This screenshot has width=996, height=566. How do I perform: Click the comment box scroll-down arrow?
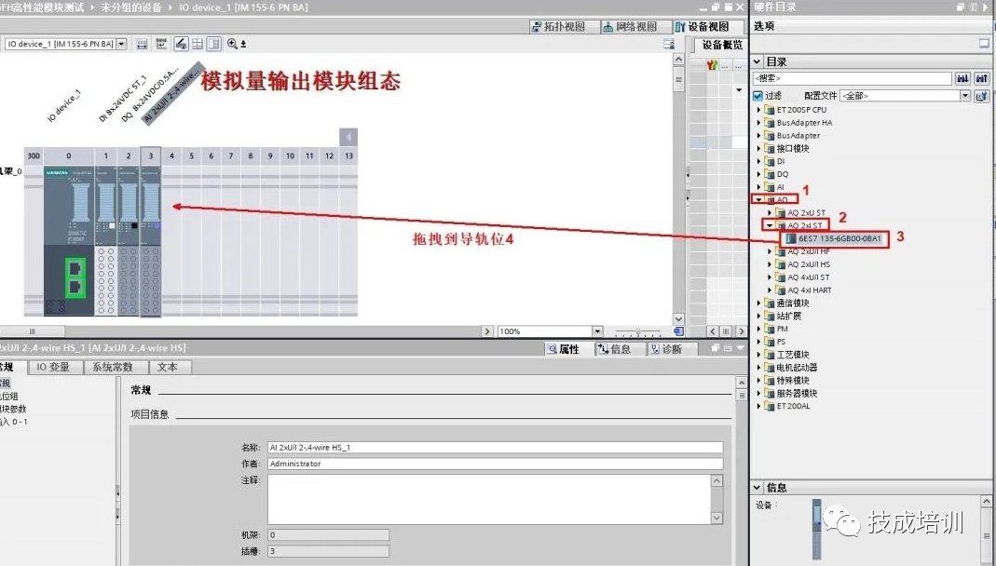point(716,519)
